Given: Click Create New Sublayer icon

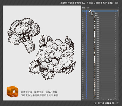Looking at the screenshot, I should (x=111, y=100).
